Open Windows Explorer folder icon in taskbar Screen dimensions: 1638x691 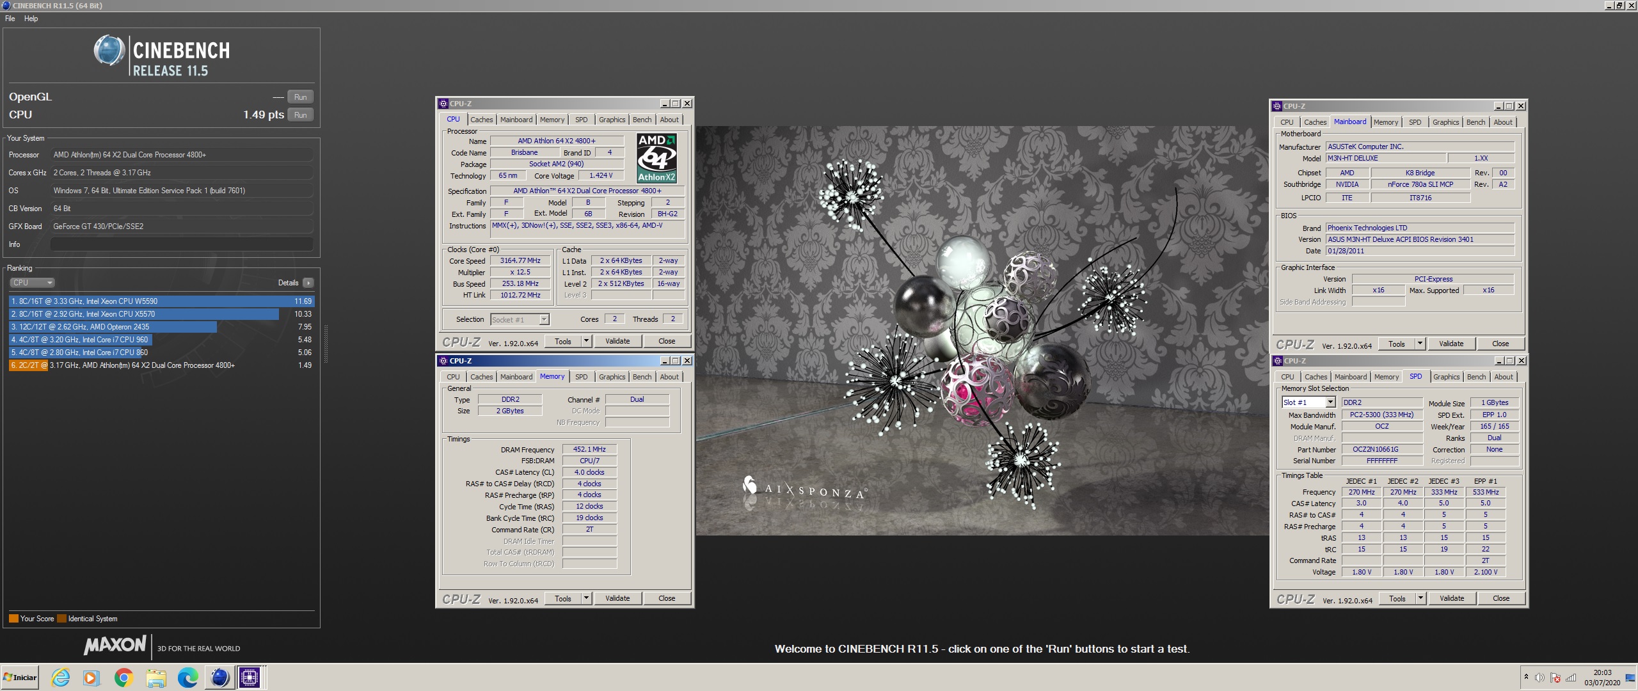[155, 678]
